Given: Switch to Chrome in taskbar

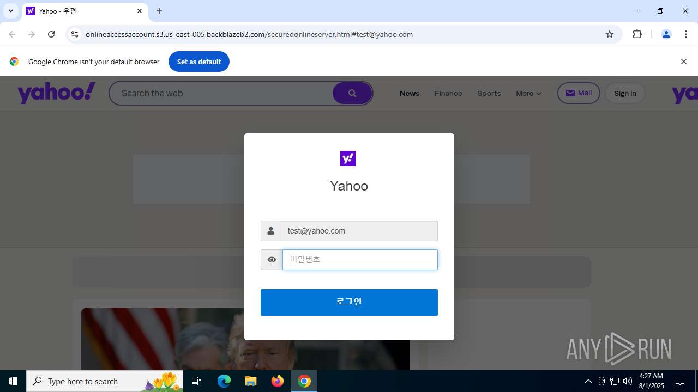Looking at the screenshot, I should pyautogui.click(x=304, y=381).
